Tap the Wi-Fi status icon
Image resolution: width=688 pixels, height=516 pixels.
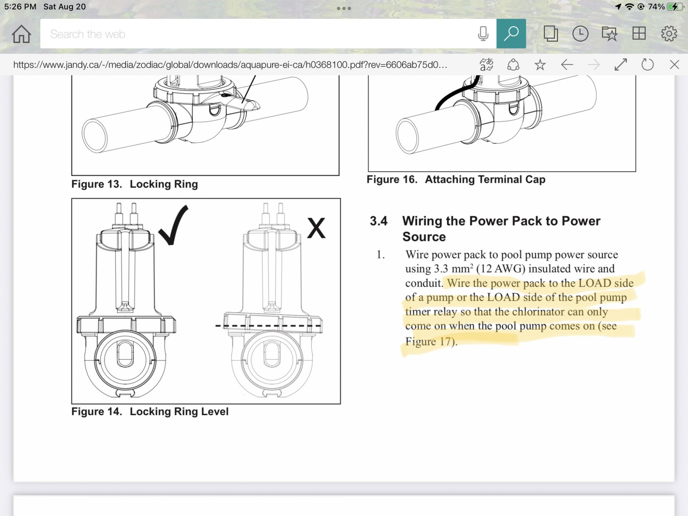point(629,7)
